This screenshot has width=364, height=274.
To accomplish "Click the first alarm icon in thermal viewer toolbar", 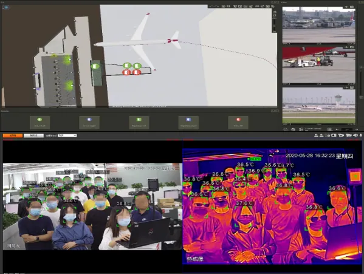I will click(x=316, y=135).
